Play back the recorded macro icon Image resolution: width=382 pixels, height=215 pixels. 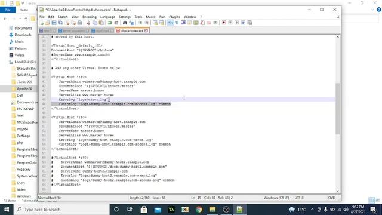tap(236, 23)
